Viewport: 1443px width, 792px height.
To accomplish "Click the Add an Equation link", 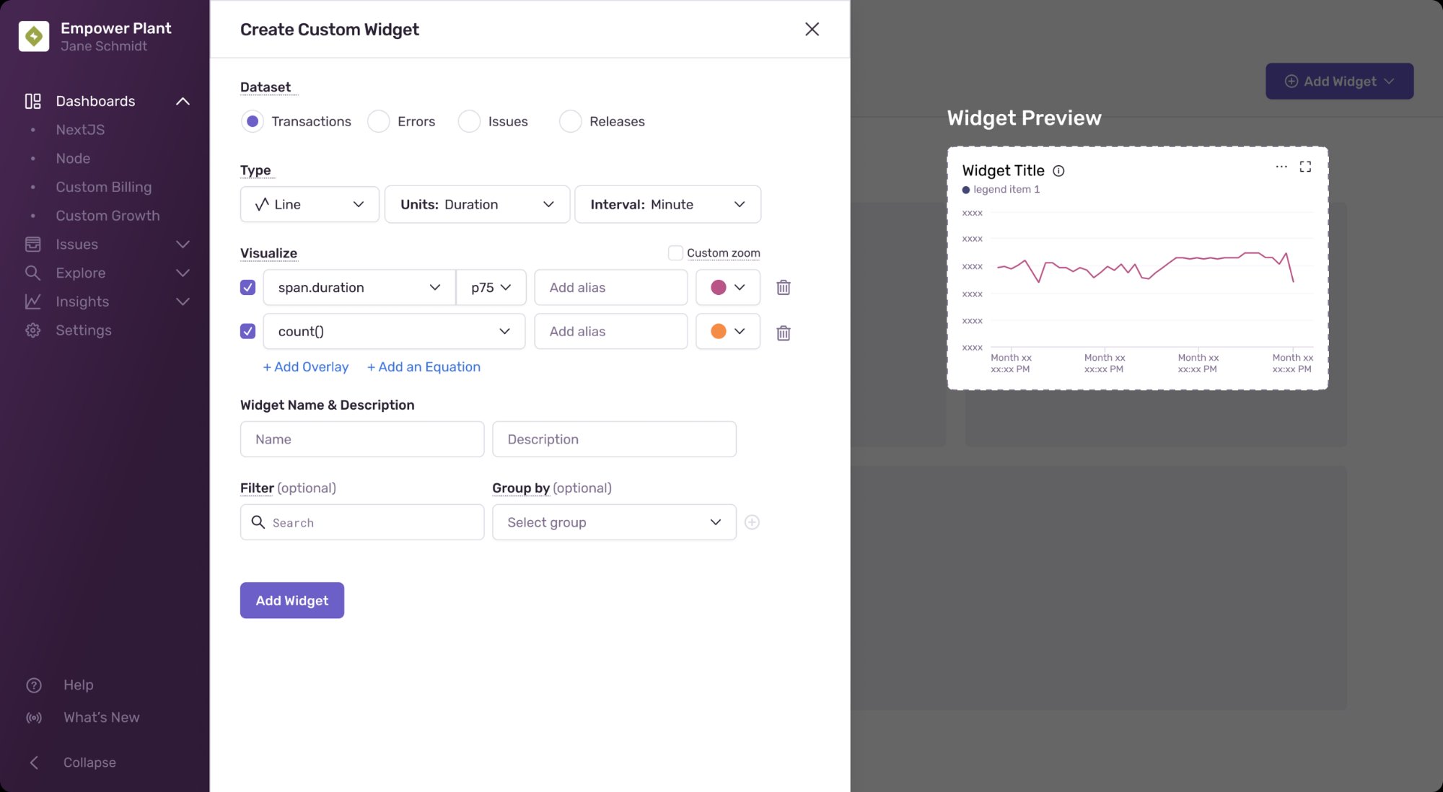I will [424, 366].
